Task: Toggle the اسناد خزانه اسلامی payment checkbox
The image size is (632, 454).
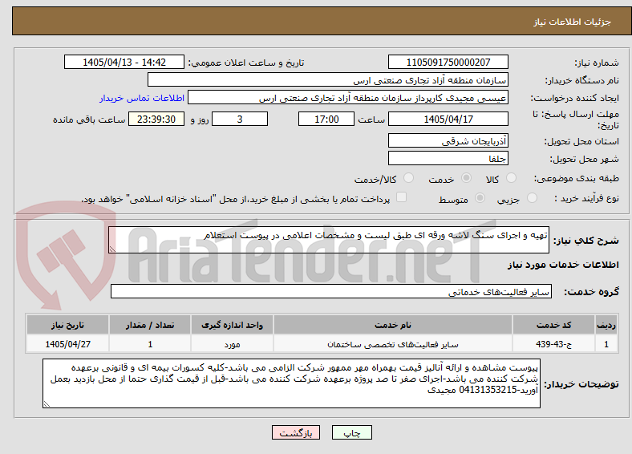Action: tap(402, 197)
